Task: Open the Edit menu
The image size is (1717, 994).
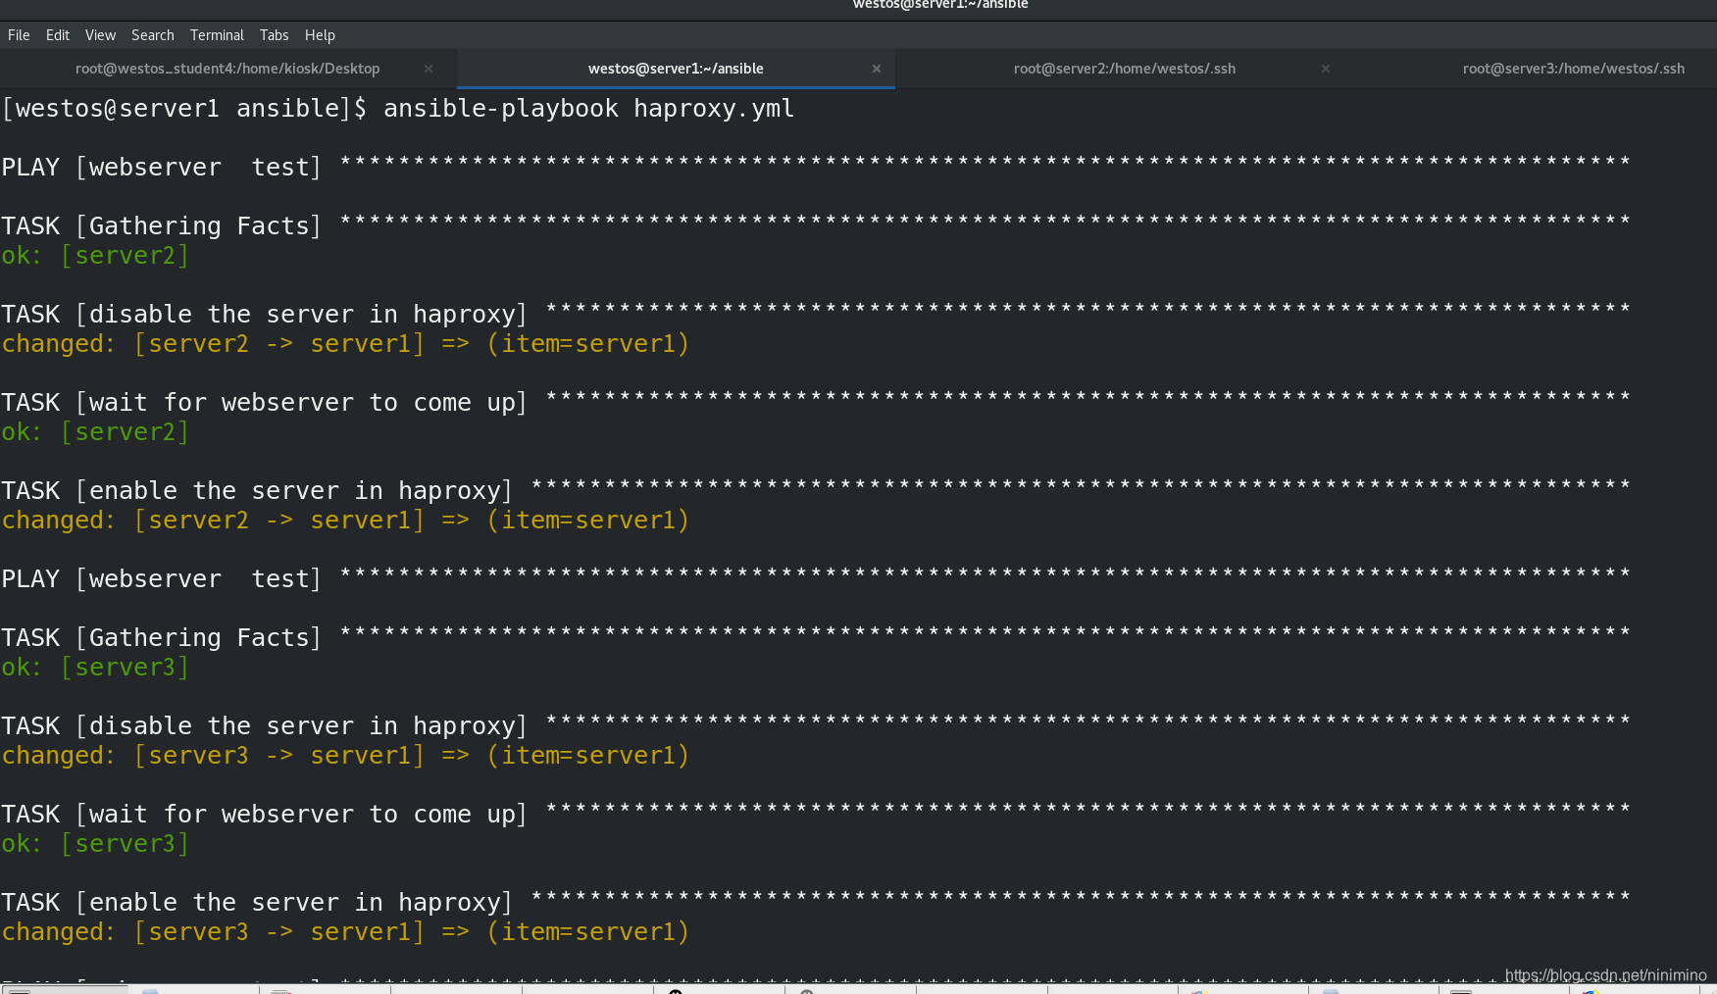Action: (x=58, y=35)
